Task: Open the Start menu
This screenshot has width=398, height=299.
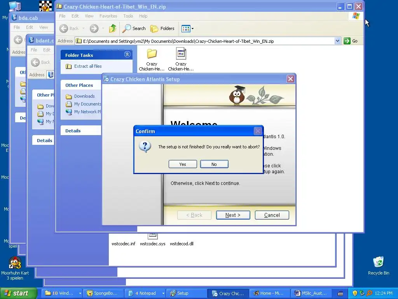Action: pos(18,294)
